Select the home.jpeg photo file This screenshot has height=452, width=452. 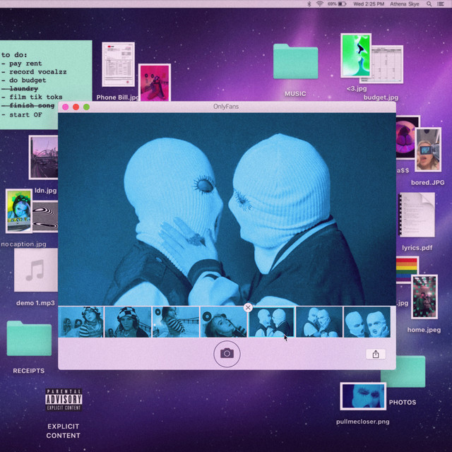pyautogui.click(x=424, y=297)
